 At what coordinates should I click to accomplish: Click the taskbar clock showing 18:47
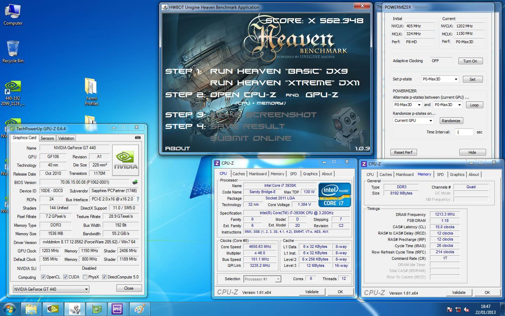tap(485, 309)
